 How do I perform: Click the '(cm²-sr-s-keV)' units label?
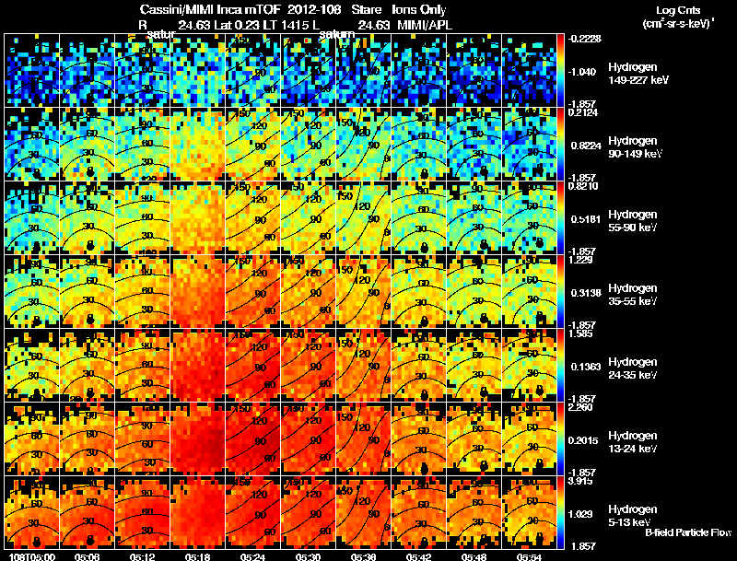click(678, 23)
